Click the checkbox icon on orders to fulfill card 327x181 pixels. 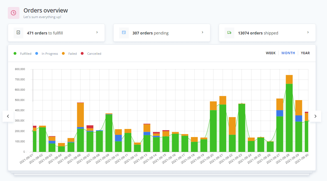(18, 33)
